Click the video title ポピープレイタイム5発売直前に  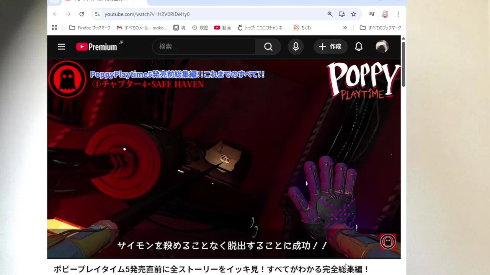[x=211, y=269]
